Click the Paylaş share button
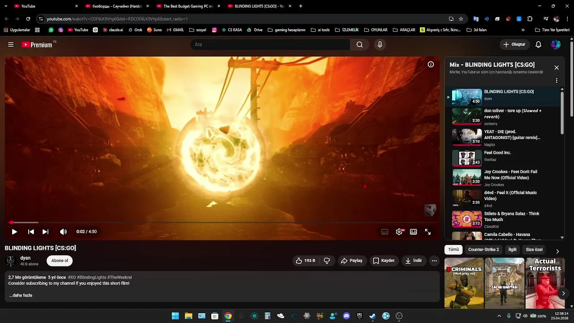574x323 pixels. 352,261
